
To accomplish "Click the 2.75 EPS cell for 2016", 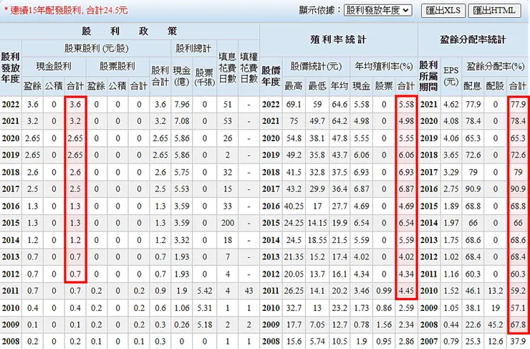I will (x=451, y=189).
